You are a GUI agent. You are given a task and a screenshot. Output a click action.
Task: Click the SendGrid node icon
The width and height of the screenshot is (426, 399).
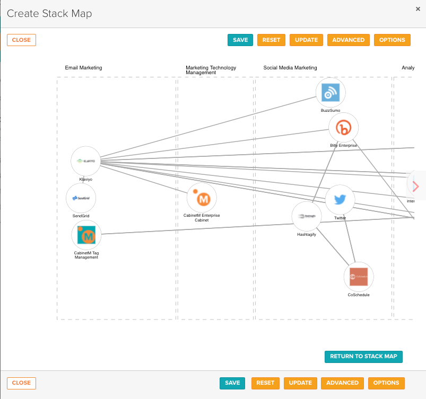81,198
